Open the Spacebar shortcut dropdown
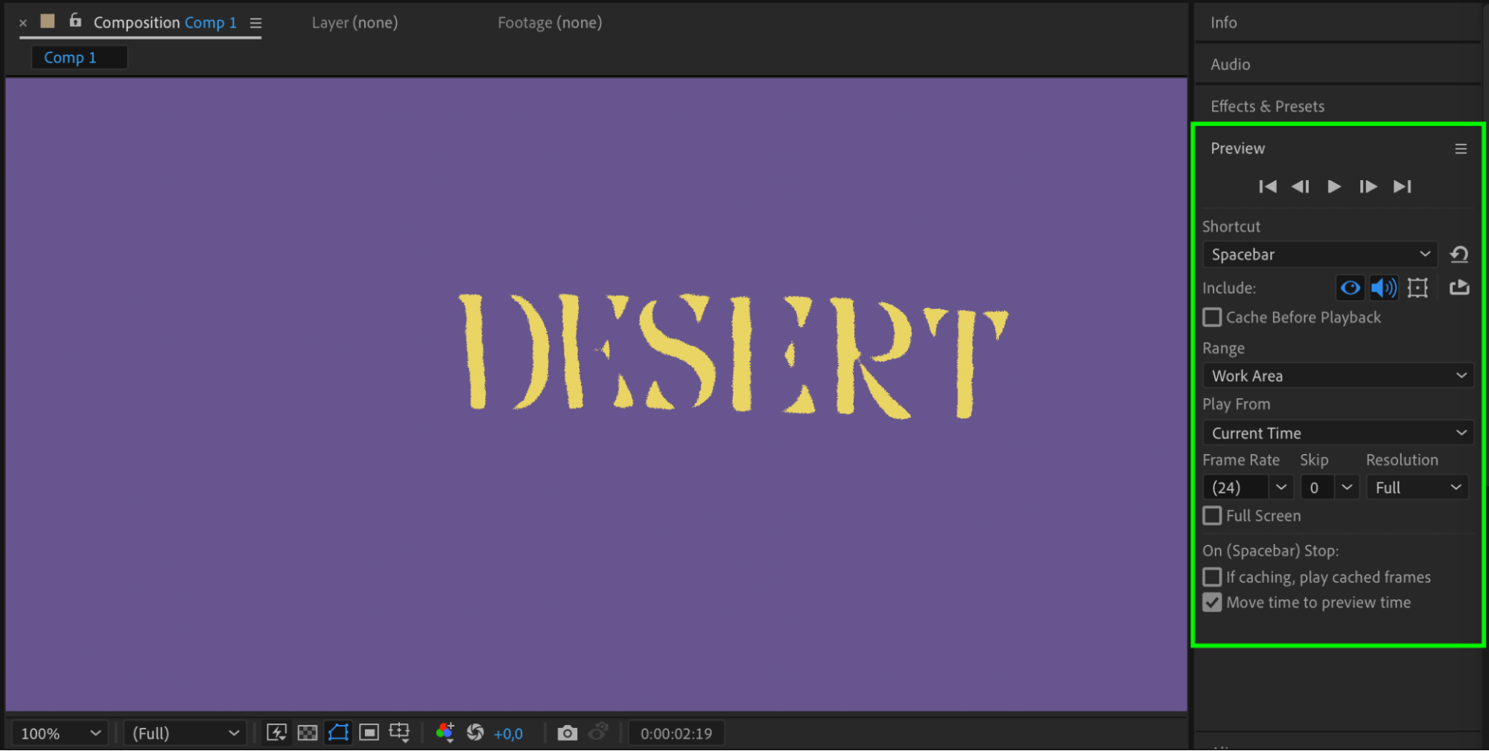 pyautogui.click(x=1319, y=255)
